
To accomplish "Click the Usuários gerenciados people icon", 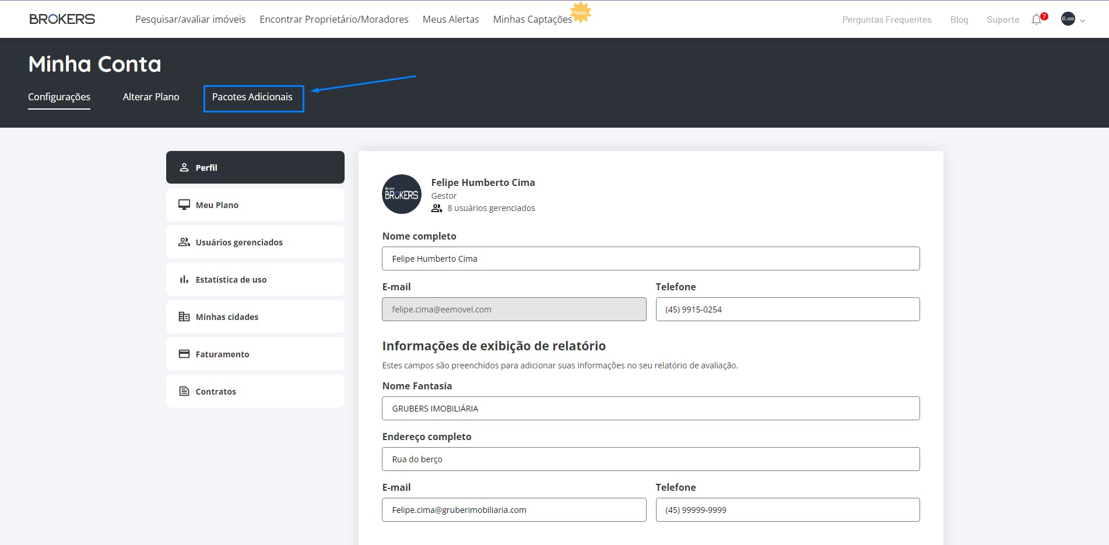I will pyautogui.click(x=184, y=242).
